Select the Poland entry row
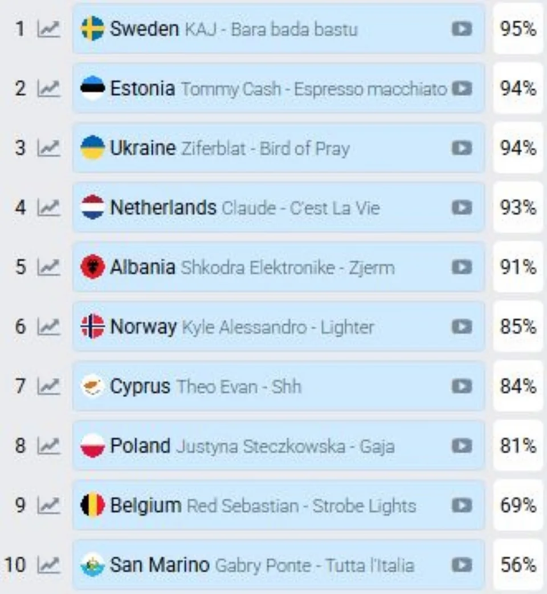The height and width of the screenshot is (594, 547). (x=279, y=446)
